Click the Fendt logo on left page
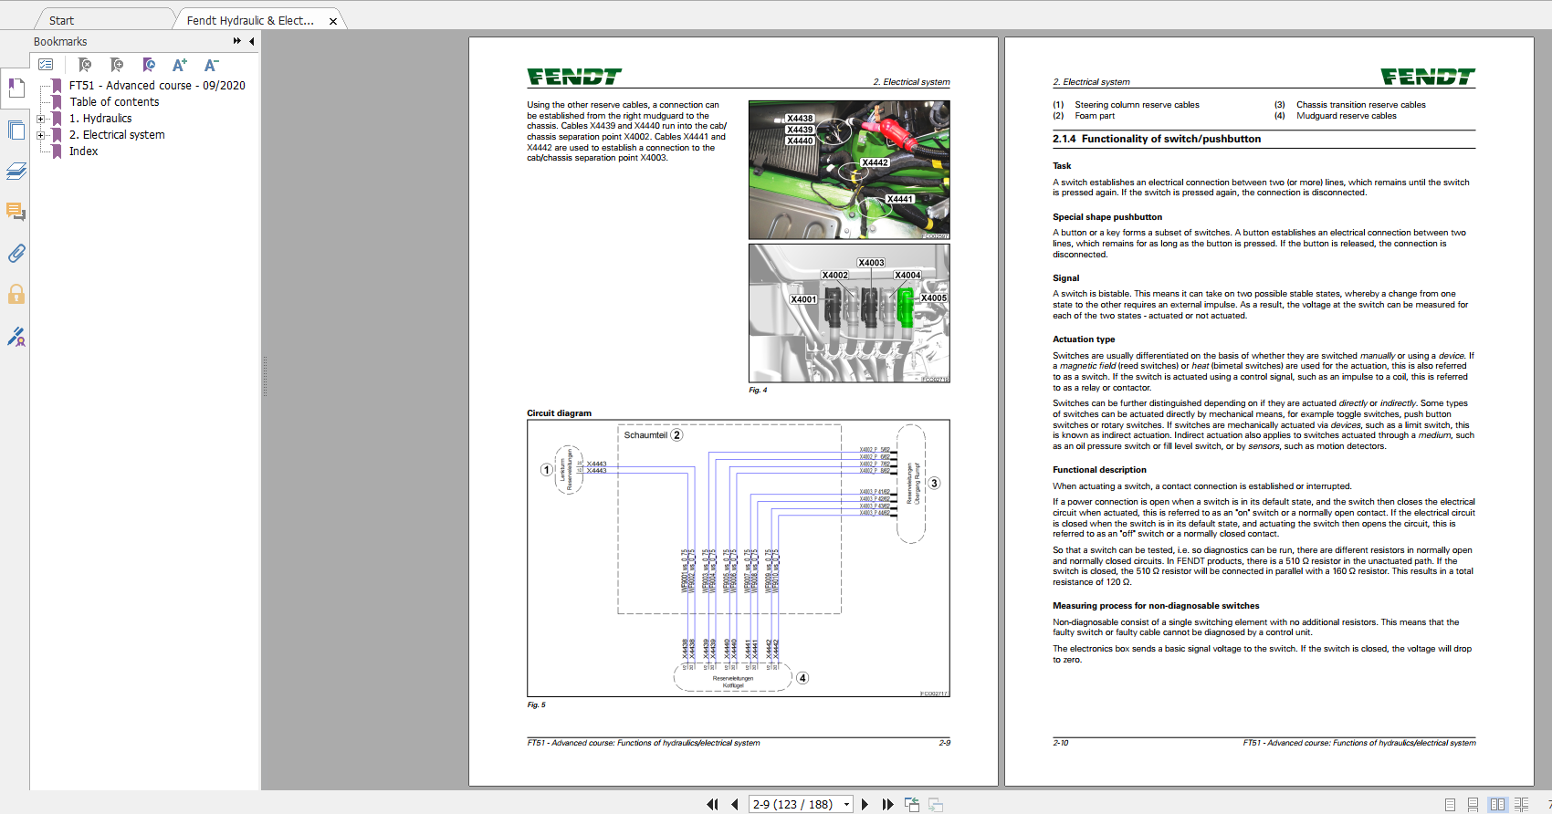Viewport: 1552px width, 814px height. [x=574, y=77]
